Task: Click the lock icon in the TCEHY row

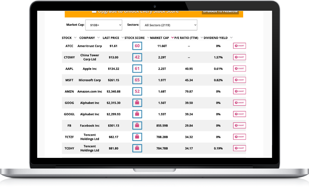Action: click(137, 148)
